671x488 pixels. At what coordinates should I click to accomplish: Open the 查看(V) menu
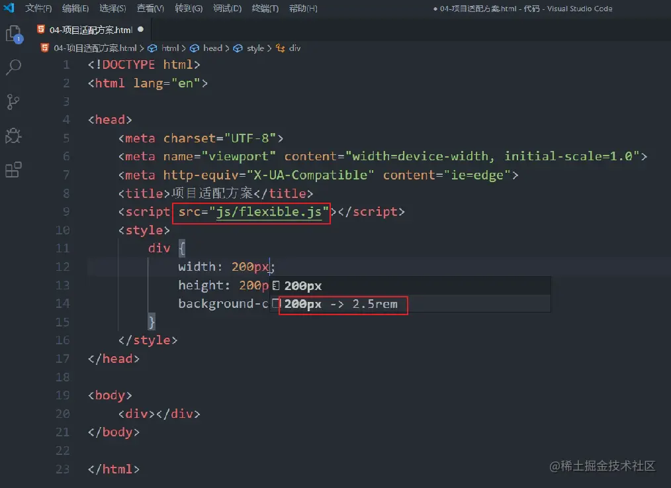click(x=150, y=9)
